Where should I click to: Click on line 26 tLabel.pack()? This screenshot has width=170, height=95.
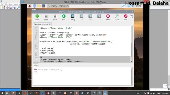(47, 48)
